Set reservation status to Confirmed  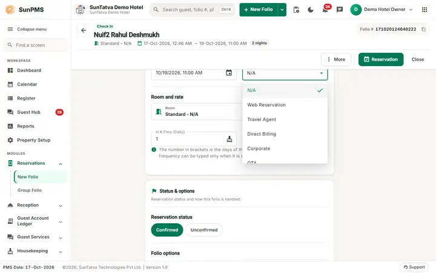click(167, 230)
